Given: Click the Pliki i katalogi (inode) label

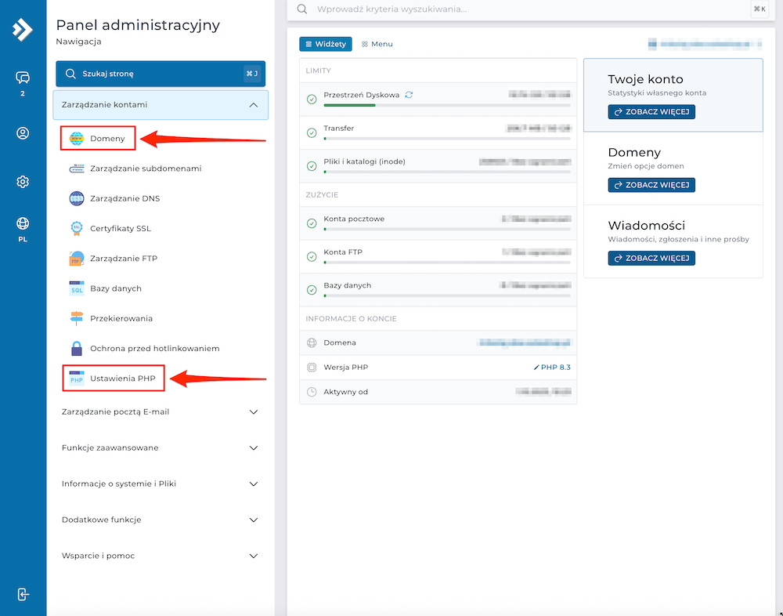Looking at the screenshot, I should click(x=365, y=161).
